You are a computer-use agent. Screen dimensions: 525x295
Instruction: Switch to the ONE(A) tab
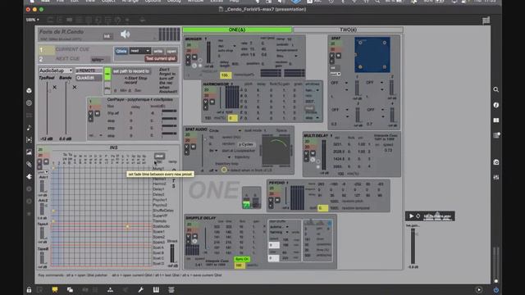237,29
